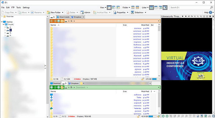
Task: Toggle the folder tree Lister button
Action: tap(160, 7)
